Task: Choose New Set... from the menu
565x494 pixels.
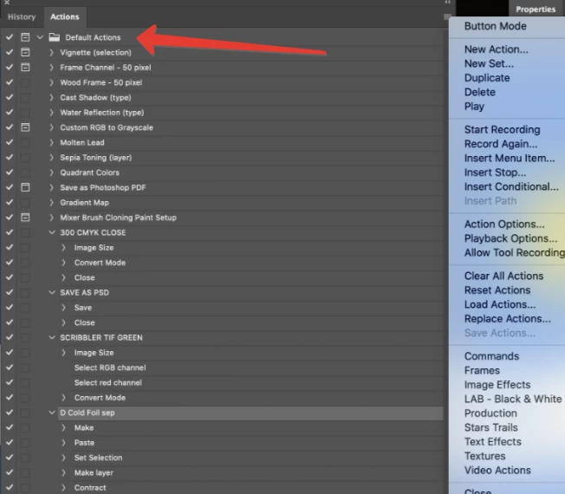Action: coord(489,63)
